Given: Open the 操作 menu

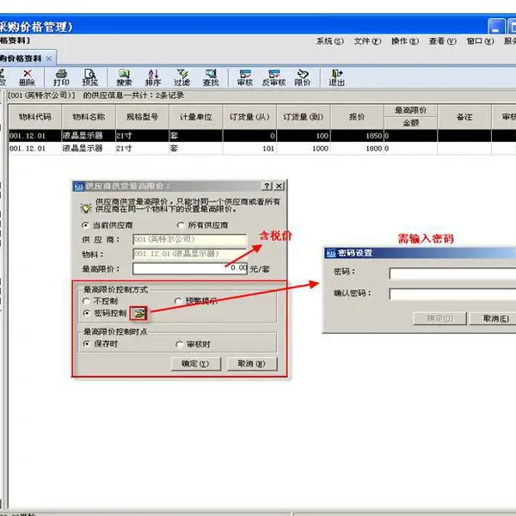Looking at the screenshot, I should tap(405, 41).
